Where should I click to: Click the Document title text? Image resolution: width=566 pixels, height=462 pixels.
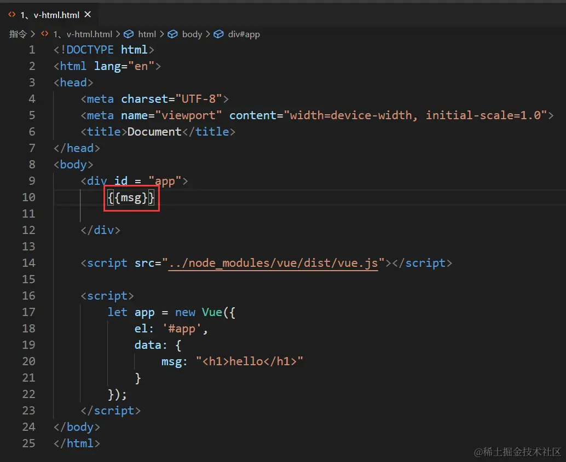[x=154, y=132]
